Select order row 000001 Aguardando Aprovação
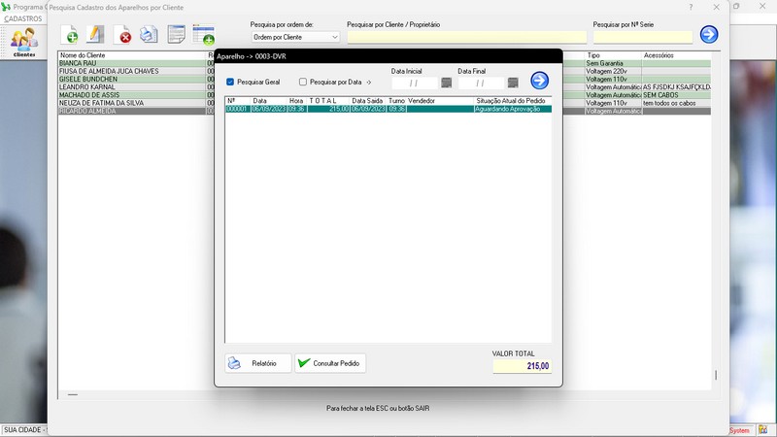Viewport: 777px width, 437px height. click(x=388, y=109)
